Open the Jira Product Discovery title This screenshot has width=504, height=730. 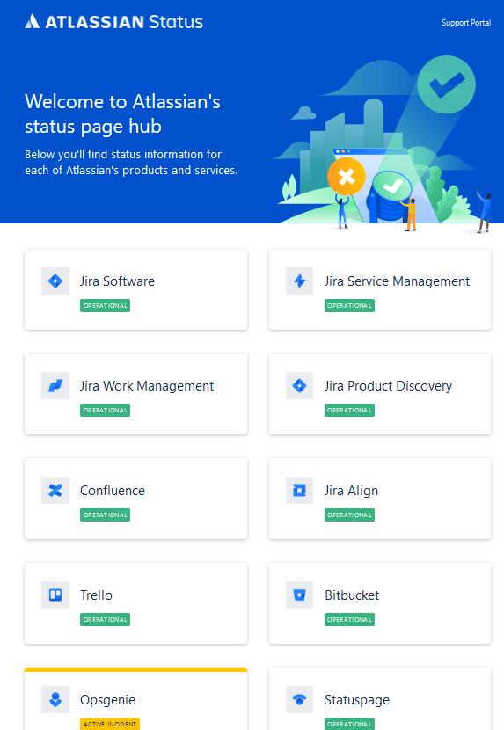[388, 386]
